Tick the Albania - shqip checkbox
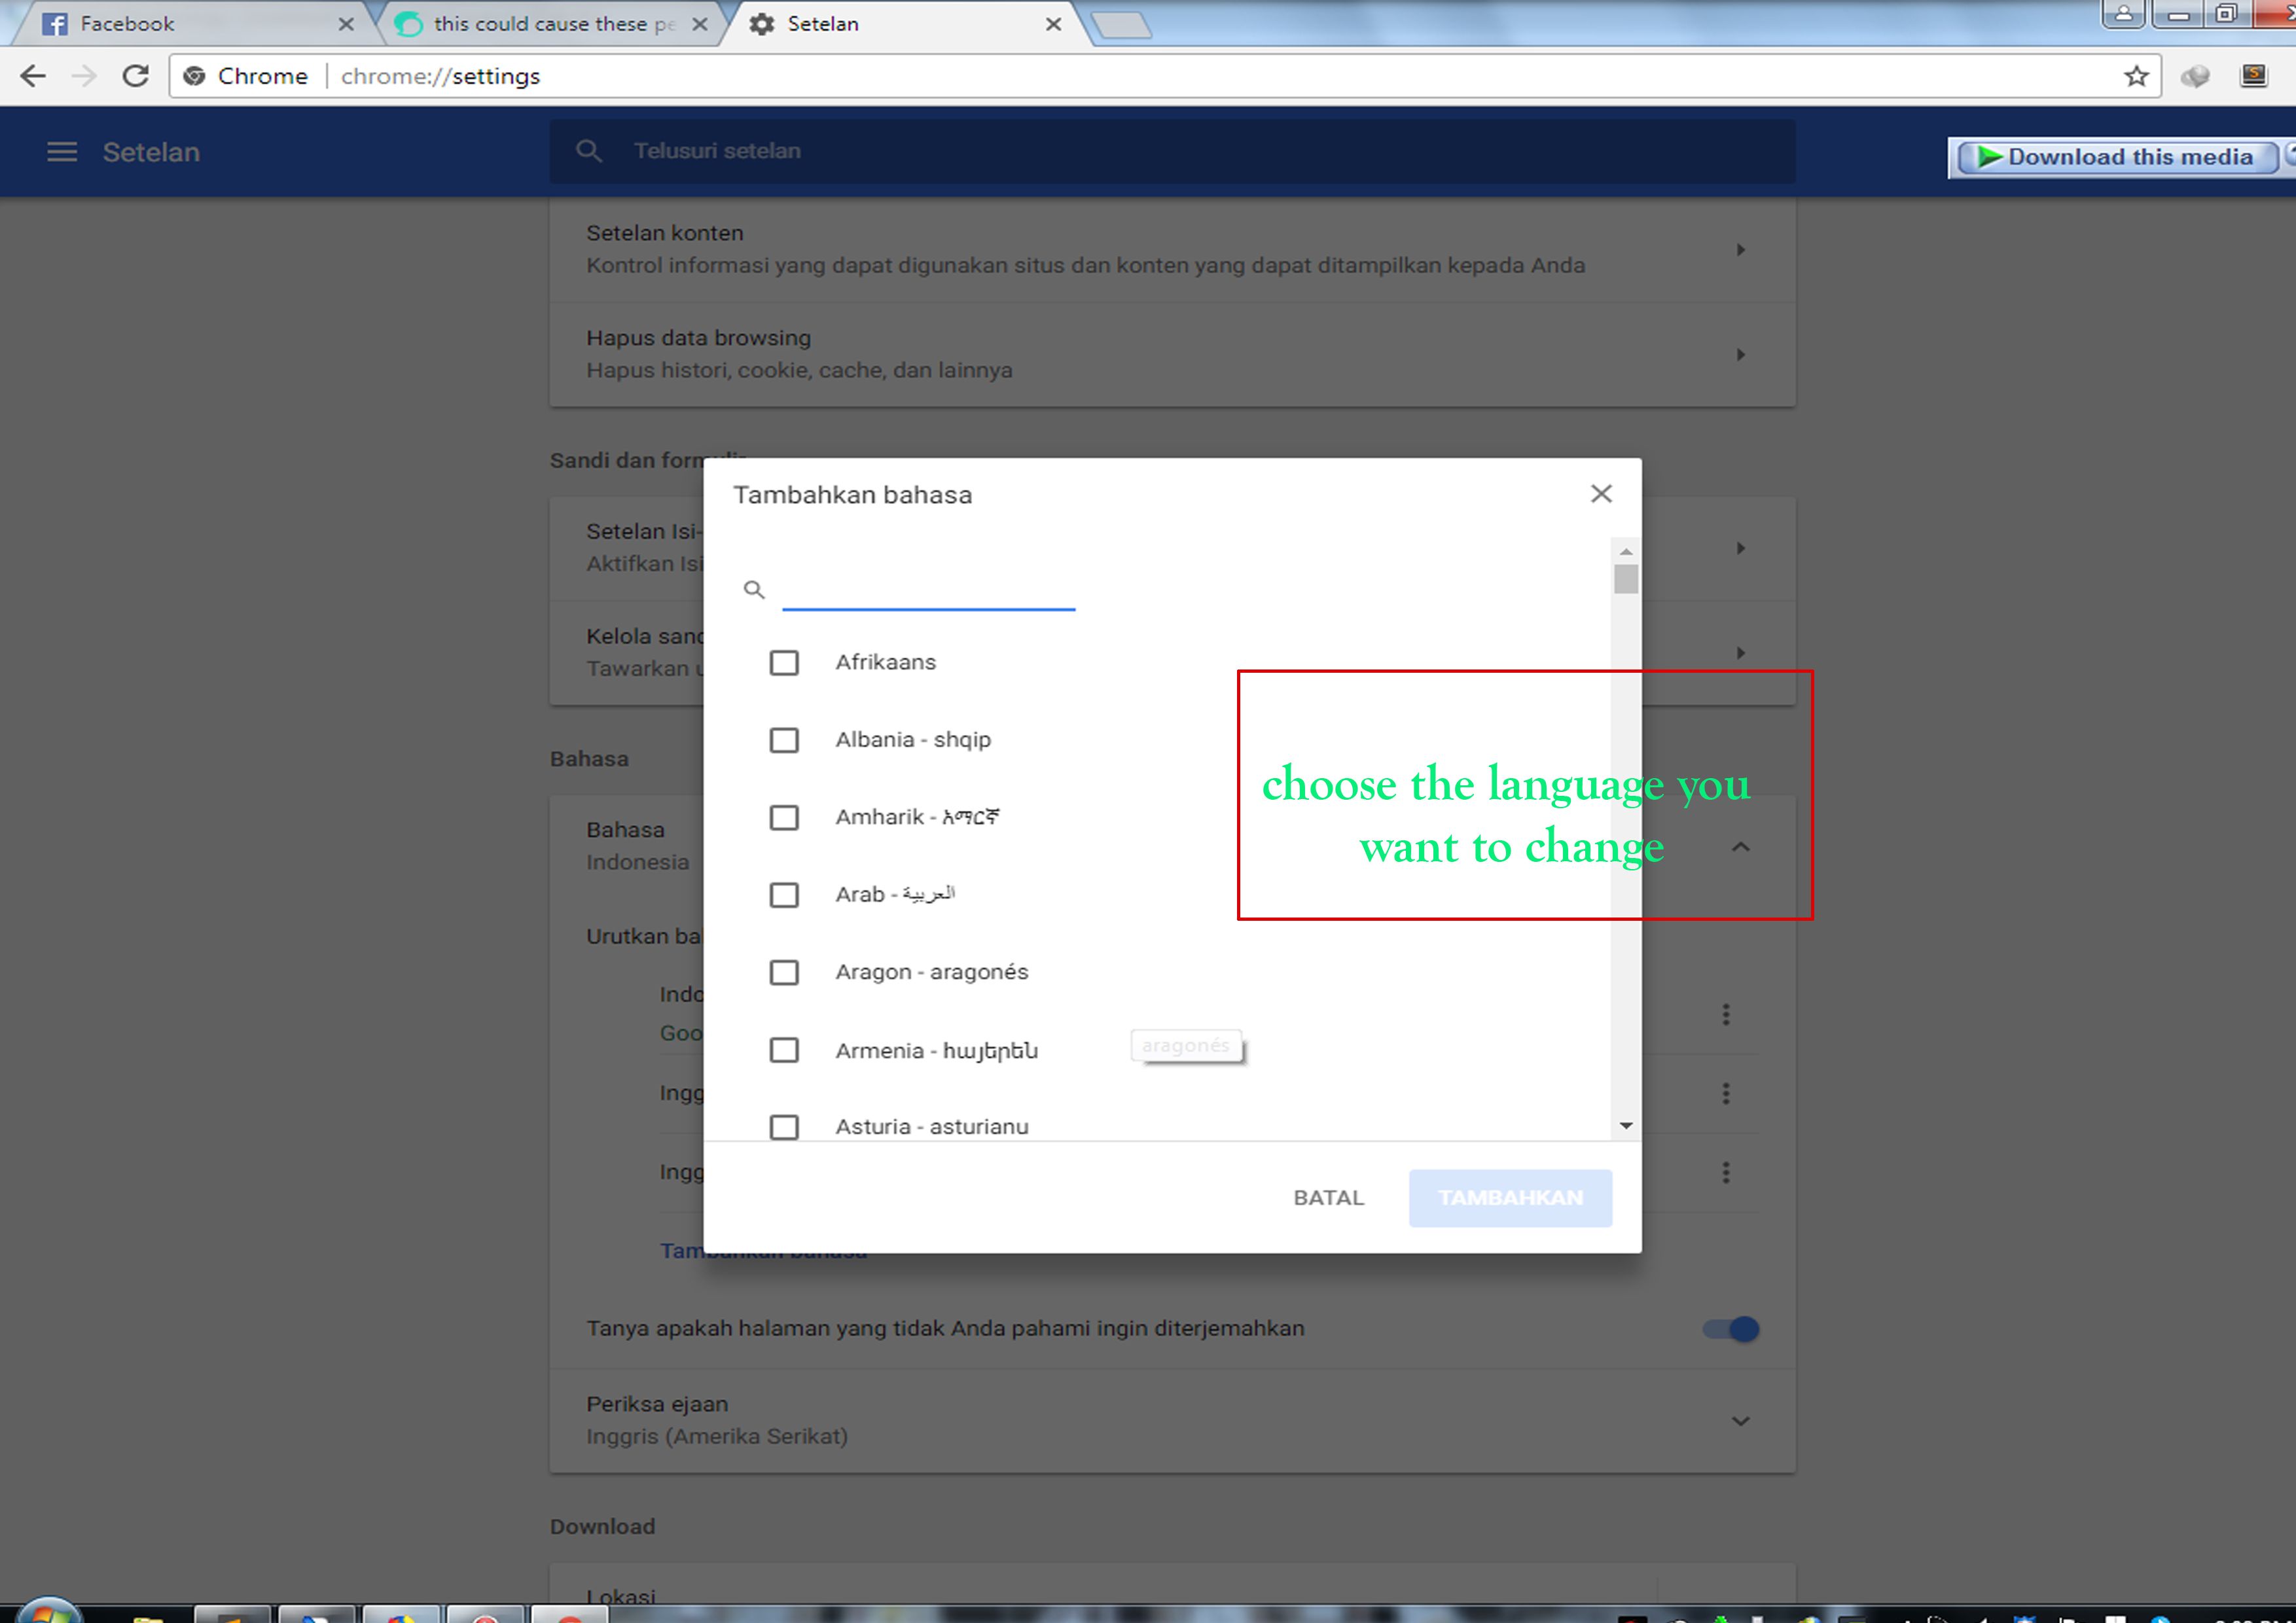Screen dimensions: 2296x1623 pos(784,740)
